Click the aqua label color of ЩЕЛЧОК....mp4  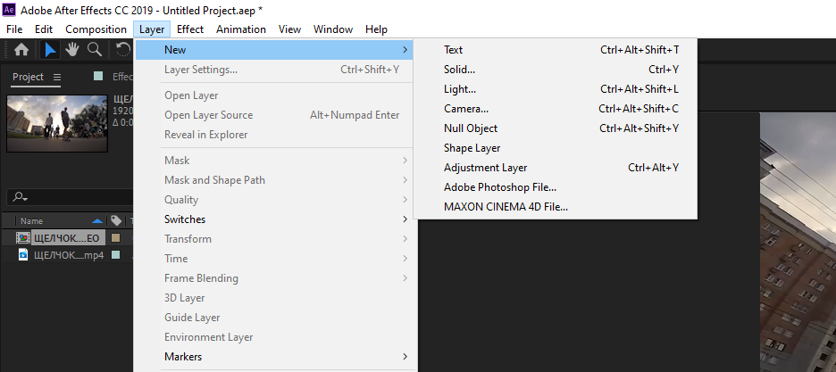click(115, 255)
